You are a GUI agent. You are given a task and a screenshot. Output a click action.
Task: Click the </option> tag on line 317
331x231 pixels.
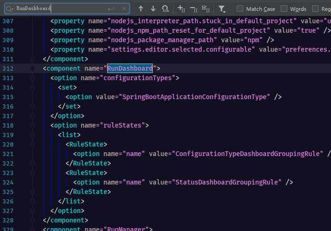[x=67, y=116]
